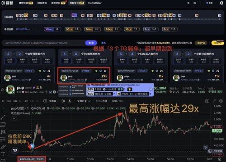Select the crosshair cursor tool
The height and width of the screenshot is (162, 226).
3,110
